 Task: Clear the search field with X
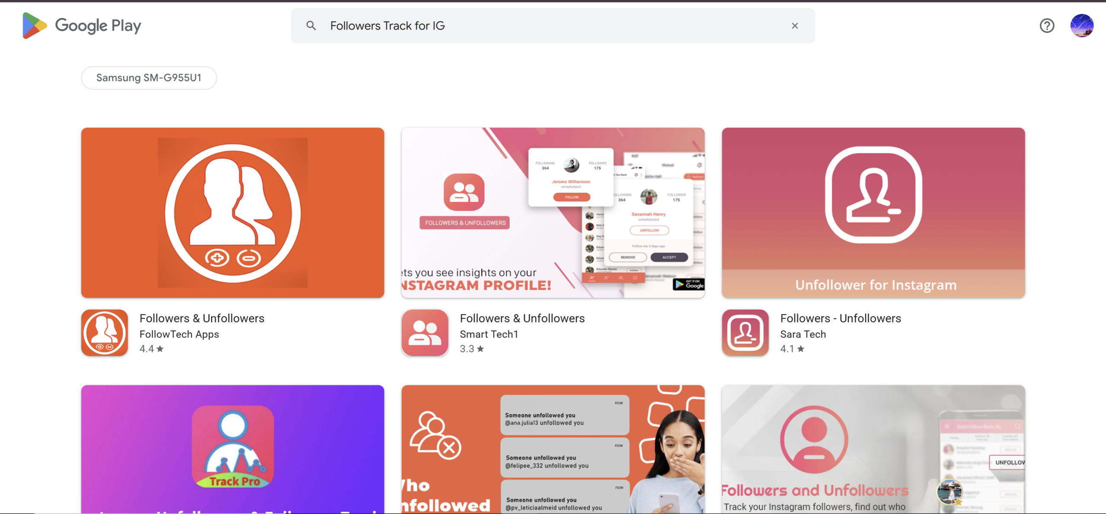795,25
